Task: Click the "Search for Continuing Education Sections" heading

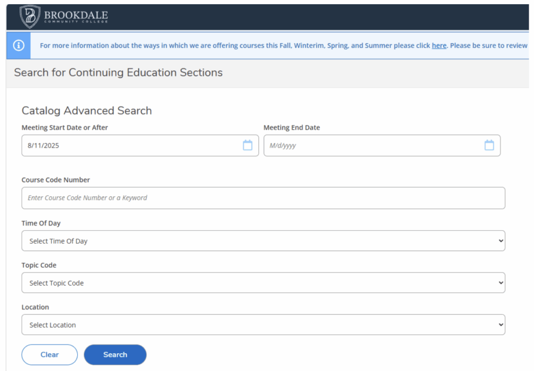Action: pos(118,72)
